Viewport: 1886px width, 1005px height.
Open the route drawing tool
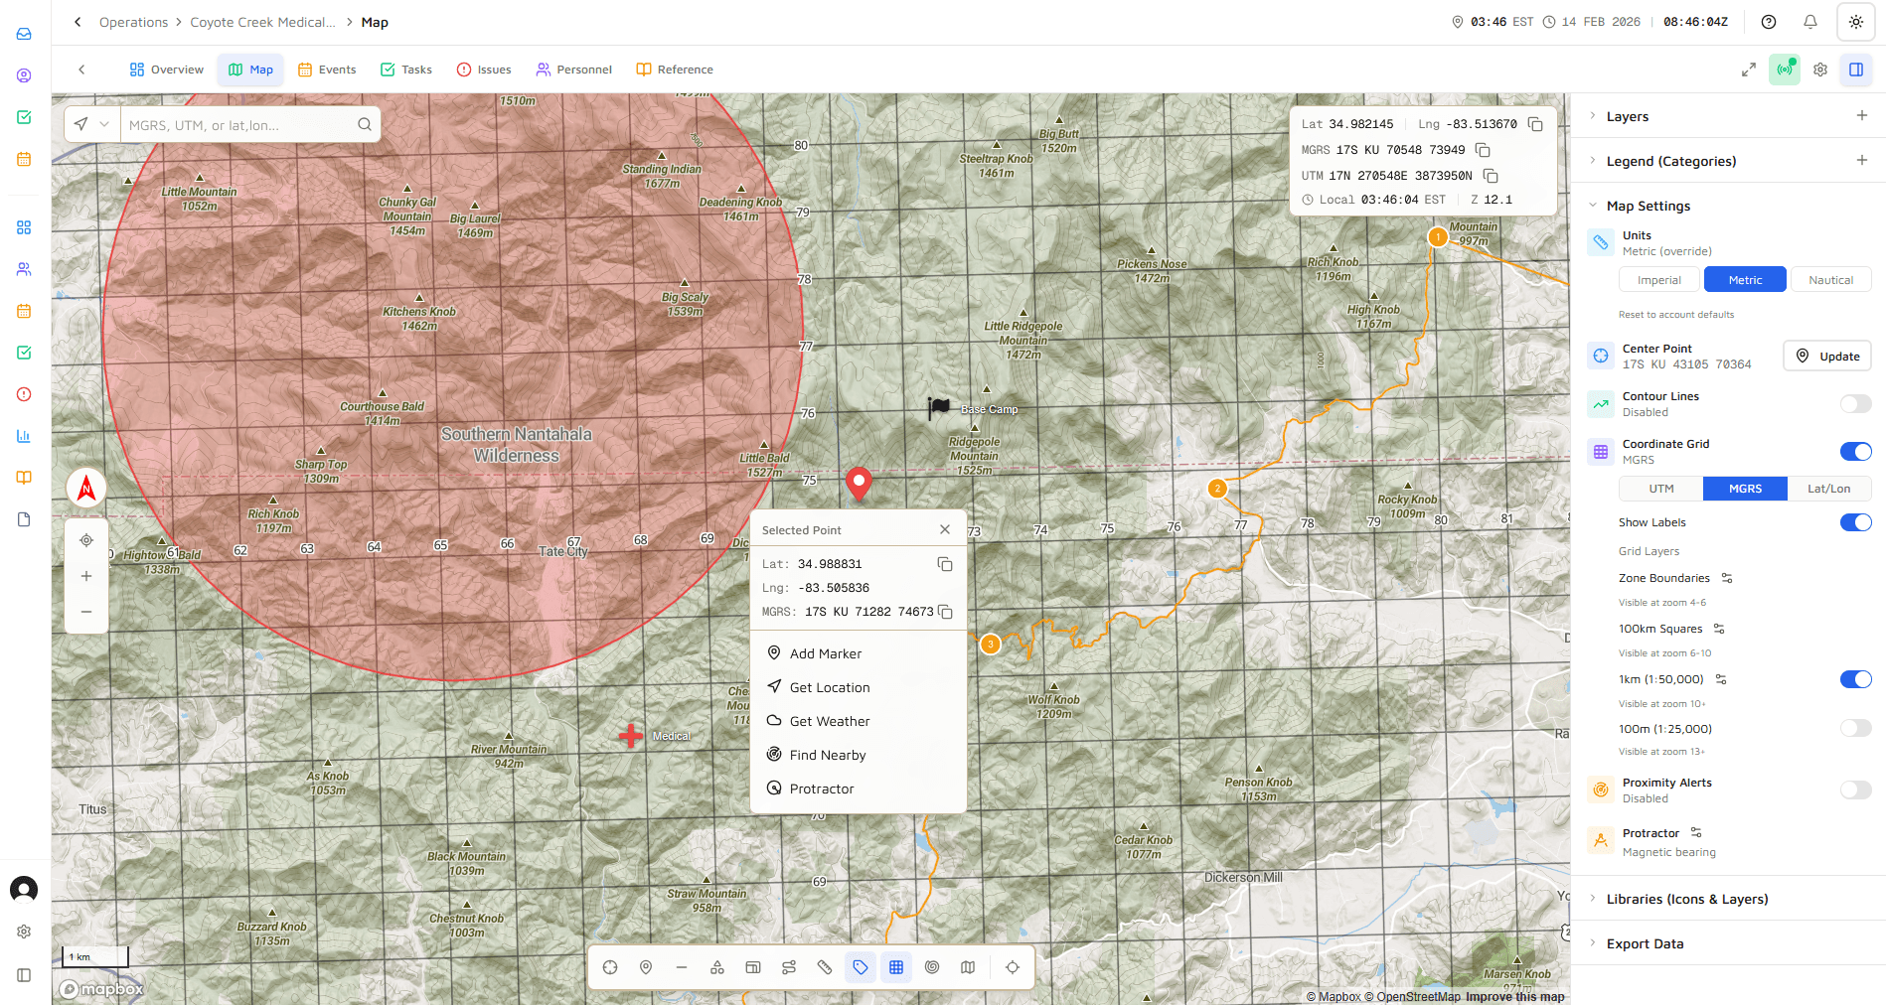tap(789, 966)
